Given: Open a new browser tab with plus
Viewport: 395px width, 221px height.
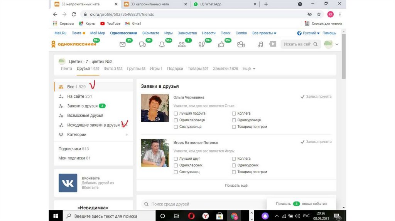Looking at the screenshot, I should tap(266, 4).
